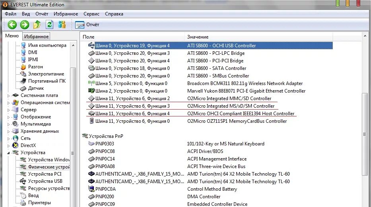Image resolution: width=371 pixels, height=207 pixels.
Task: Open the Избранное menu in menu bar
Action: [66, 14]
